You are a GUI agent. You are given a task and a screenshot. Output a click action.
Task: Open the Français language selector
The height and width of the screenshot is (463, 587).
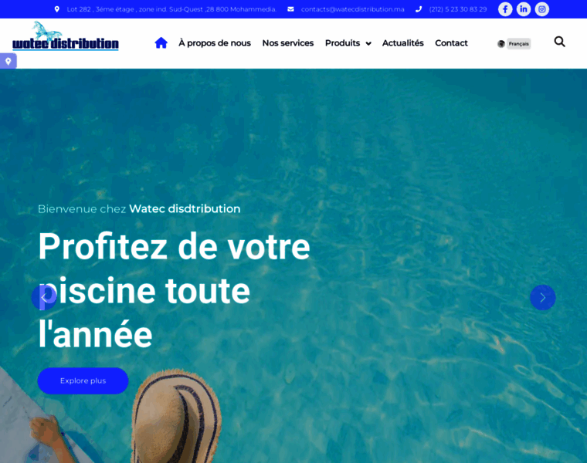pos(514,44)
